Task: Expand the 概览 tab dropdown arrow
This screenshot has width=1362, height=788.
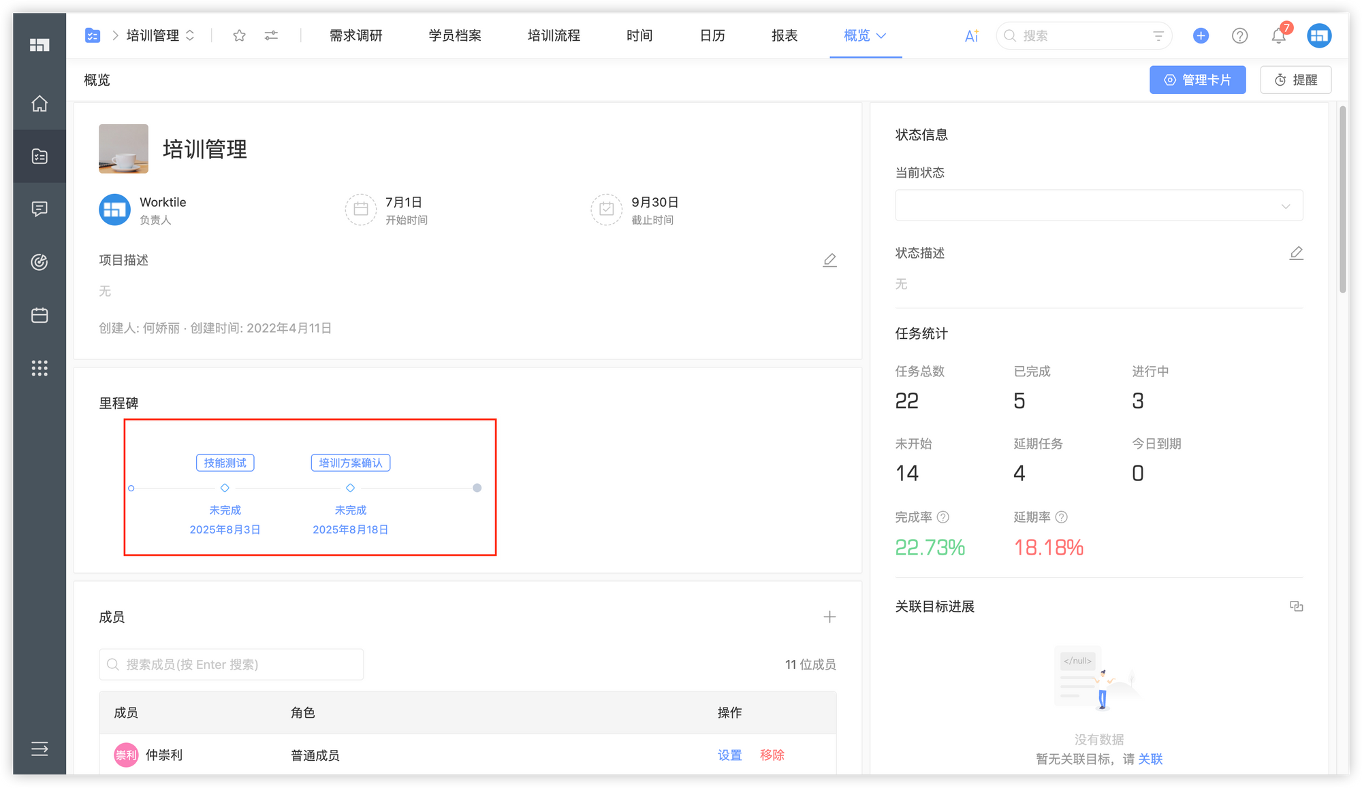Action: 881,35
